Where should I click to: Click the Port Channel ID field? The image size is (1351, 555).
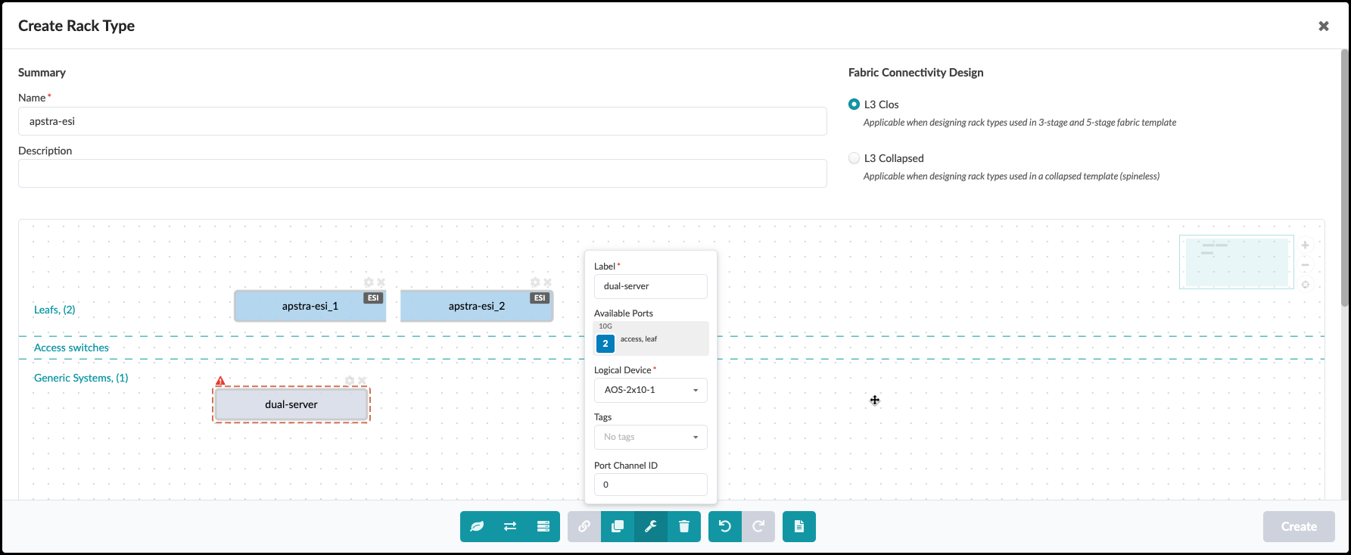(x=650, y=485)
